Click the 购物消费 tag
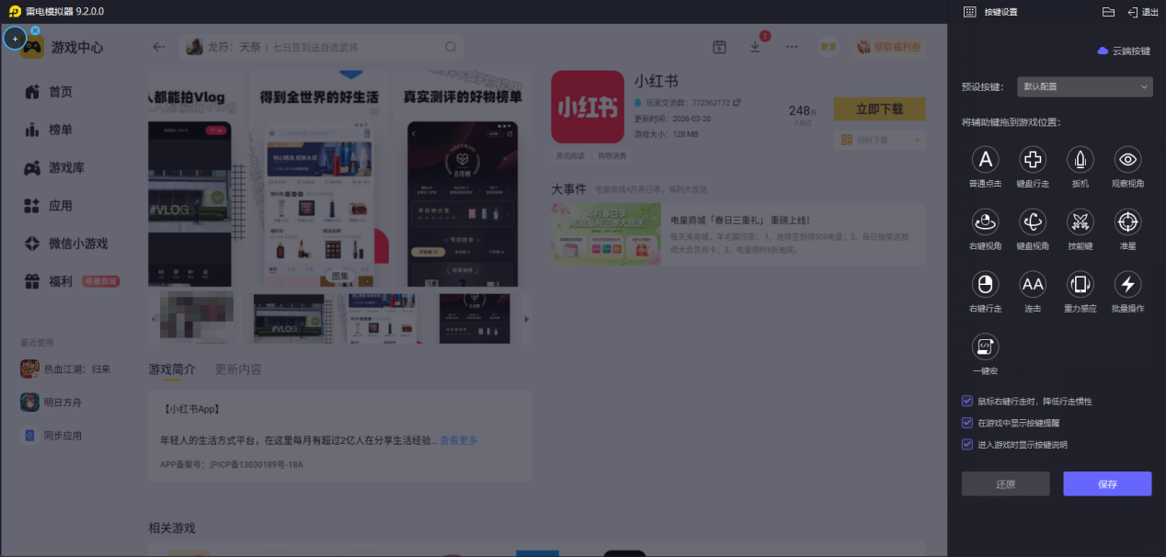Viewport: 1166px width, 557px height. click(612, 155)
